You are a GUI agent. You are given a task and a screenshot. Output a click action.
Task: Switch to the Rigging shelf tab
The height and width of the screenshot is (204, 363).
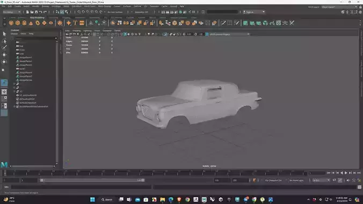66,18
